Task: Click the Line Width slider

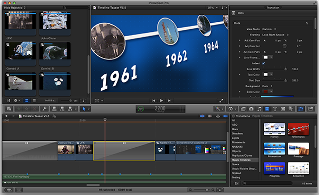Action: click(274, 69)
